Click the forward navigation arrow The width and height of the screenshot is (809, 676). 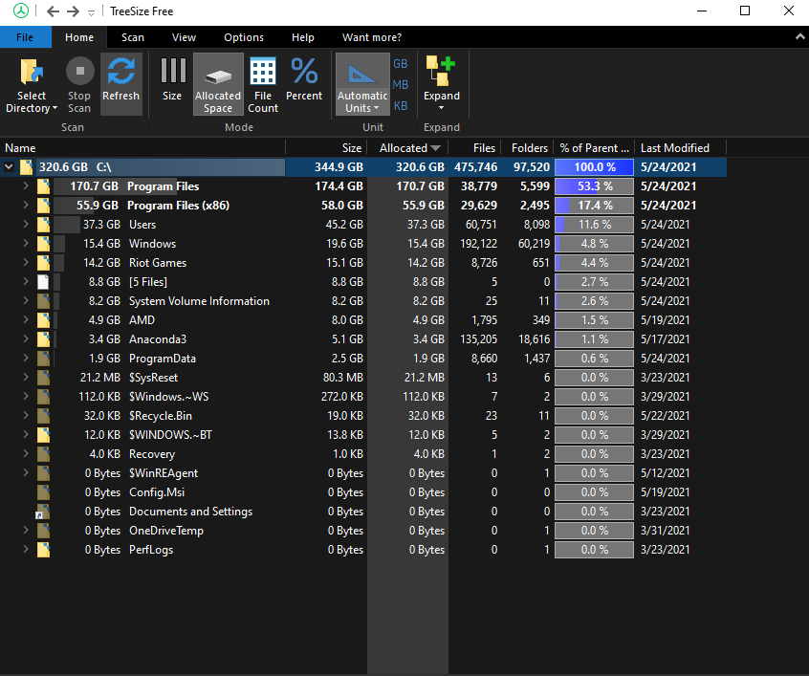74,11
